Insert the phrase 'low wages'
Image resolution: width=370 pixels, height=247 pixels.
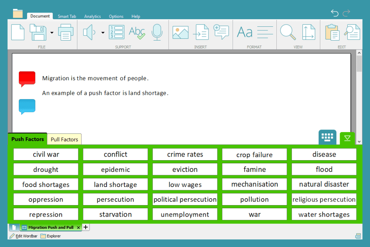(185, 184)
